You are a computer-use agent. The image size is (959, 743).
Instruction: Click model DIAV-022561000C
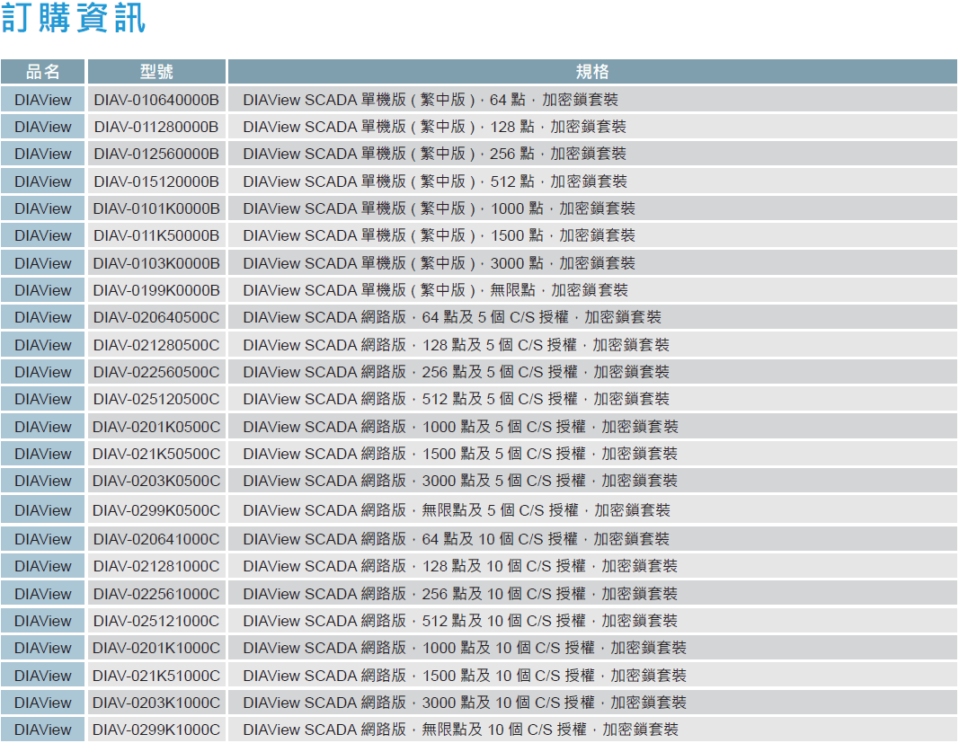tap(156, 594)
